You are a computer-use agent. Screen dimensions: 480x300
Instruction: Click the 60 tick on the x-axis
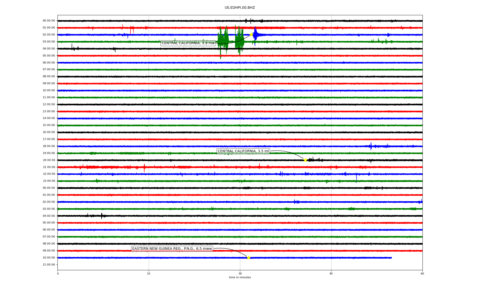coord(422,273)
